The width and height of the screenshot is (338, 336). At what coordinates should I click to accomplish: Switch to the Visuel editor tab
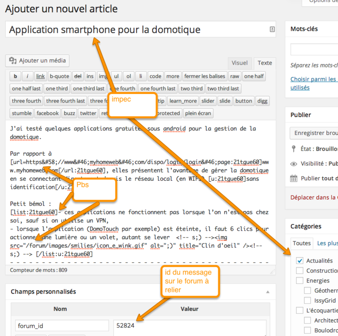click(239, 63)
